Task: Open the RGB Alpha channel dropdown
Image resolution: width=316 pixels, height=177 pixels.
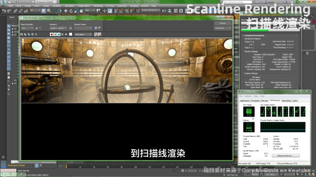Action: pyautogui.click(x=83, y=34)
